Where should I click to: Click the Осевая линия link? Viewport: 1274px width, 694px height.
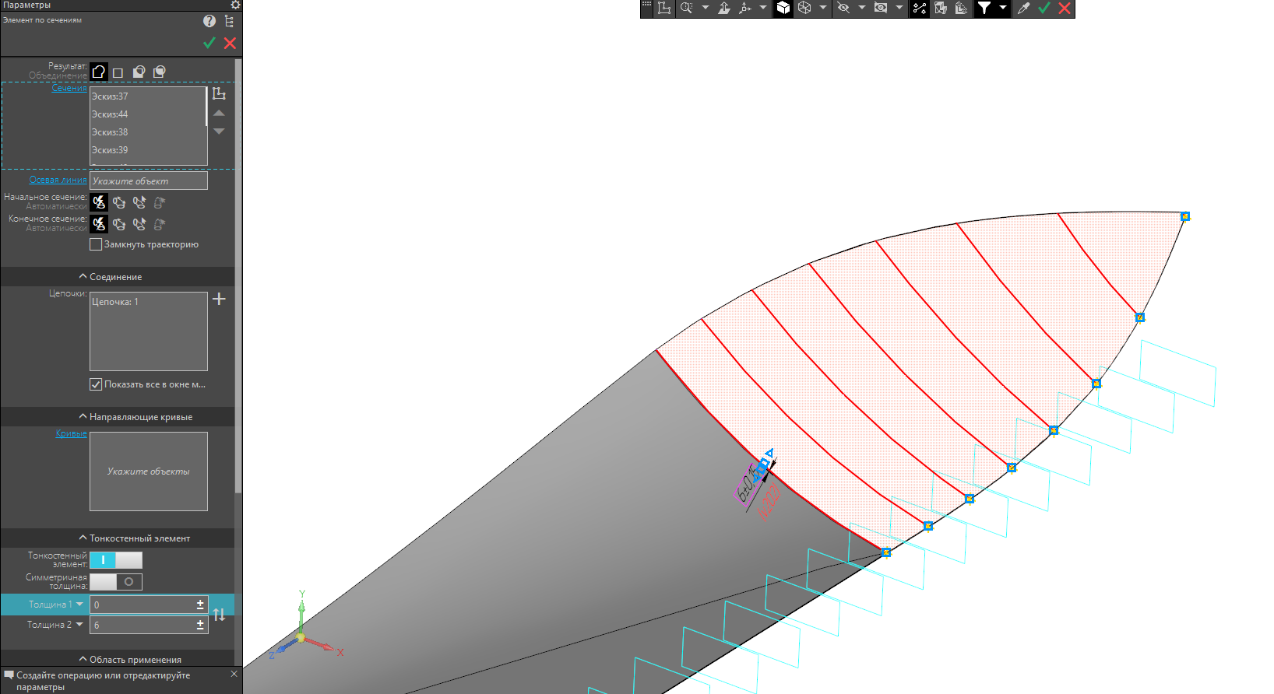click(58, 181)
